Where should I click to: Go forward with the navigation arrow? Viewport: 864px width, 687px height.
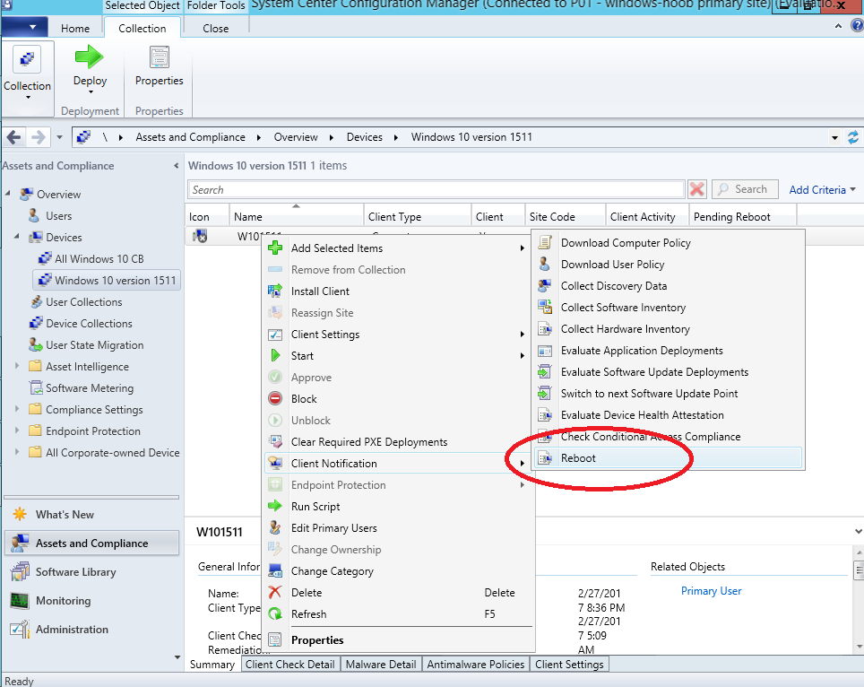[38, 136]
